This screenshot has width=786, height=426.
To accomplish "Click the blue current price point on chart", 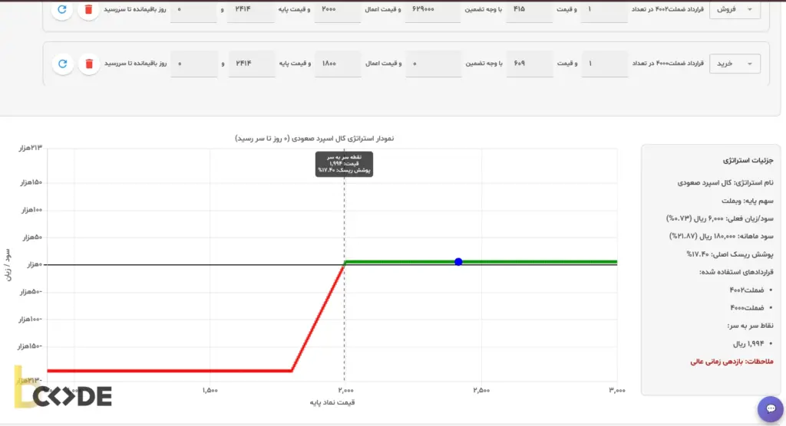I will point(458,262).
